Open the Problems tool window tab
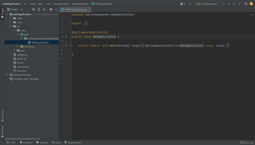This screenshot has height=145, width=255. (x=26, y=143)
